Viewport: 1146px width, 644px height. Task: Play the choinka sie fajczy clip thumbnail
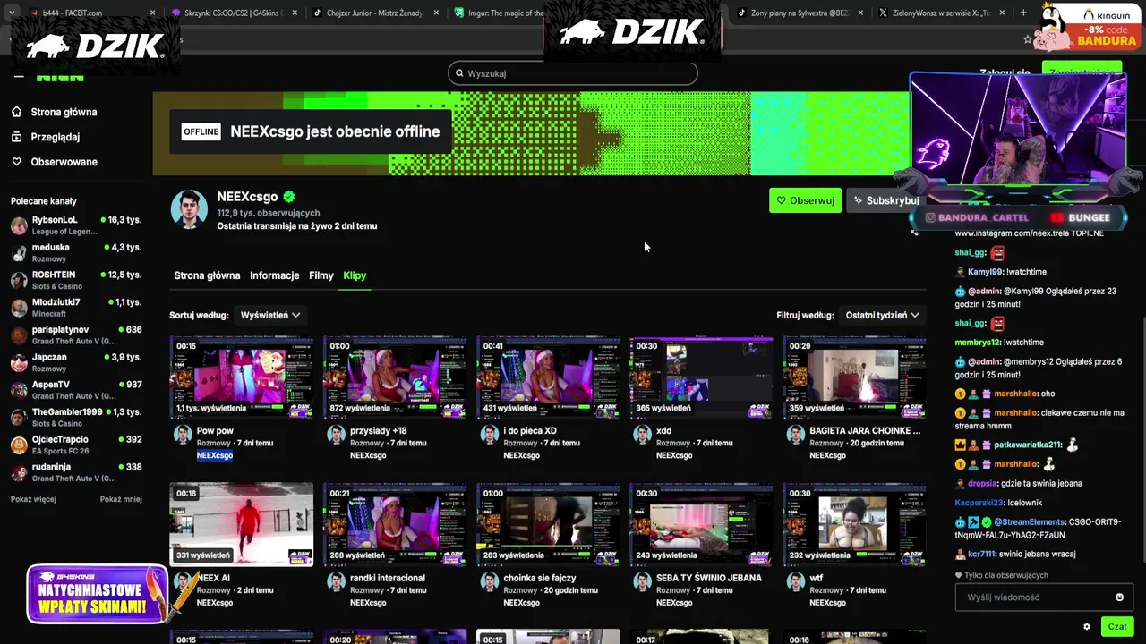(x=548, y=524)
